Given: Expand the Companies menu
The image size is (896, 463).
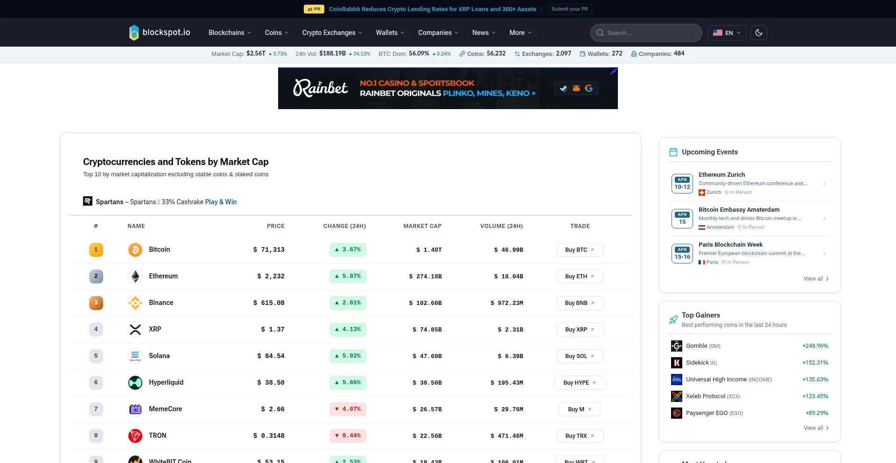Looking at the screenshot, I should tap(438, 33).
